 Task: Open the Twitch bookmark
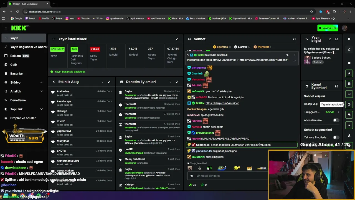coord(30,19)
